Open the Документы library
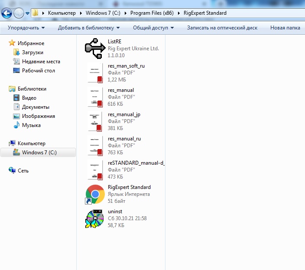This screenshot has width=305, height=270. pos(36,107)
